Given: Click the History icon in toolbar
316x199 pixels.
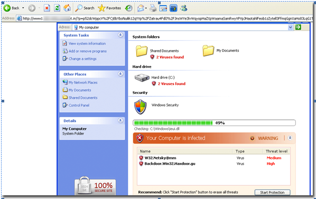Looking at the screenshot, I should 128,8.
